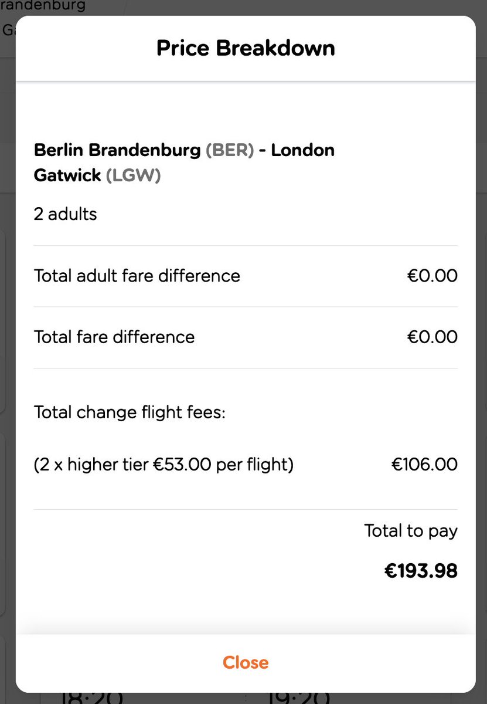Click the dimmed 18:20 departure time behind dialog
Screen dimensions: 487x704
point(91,698)
